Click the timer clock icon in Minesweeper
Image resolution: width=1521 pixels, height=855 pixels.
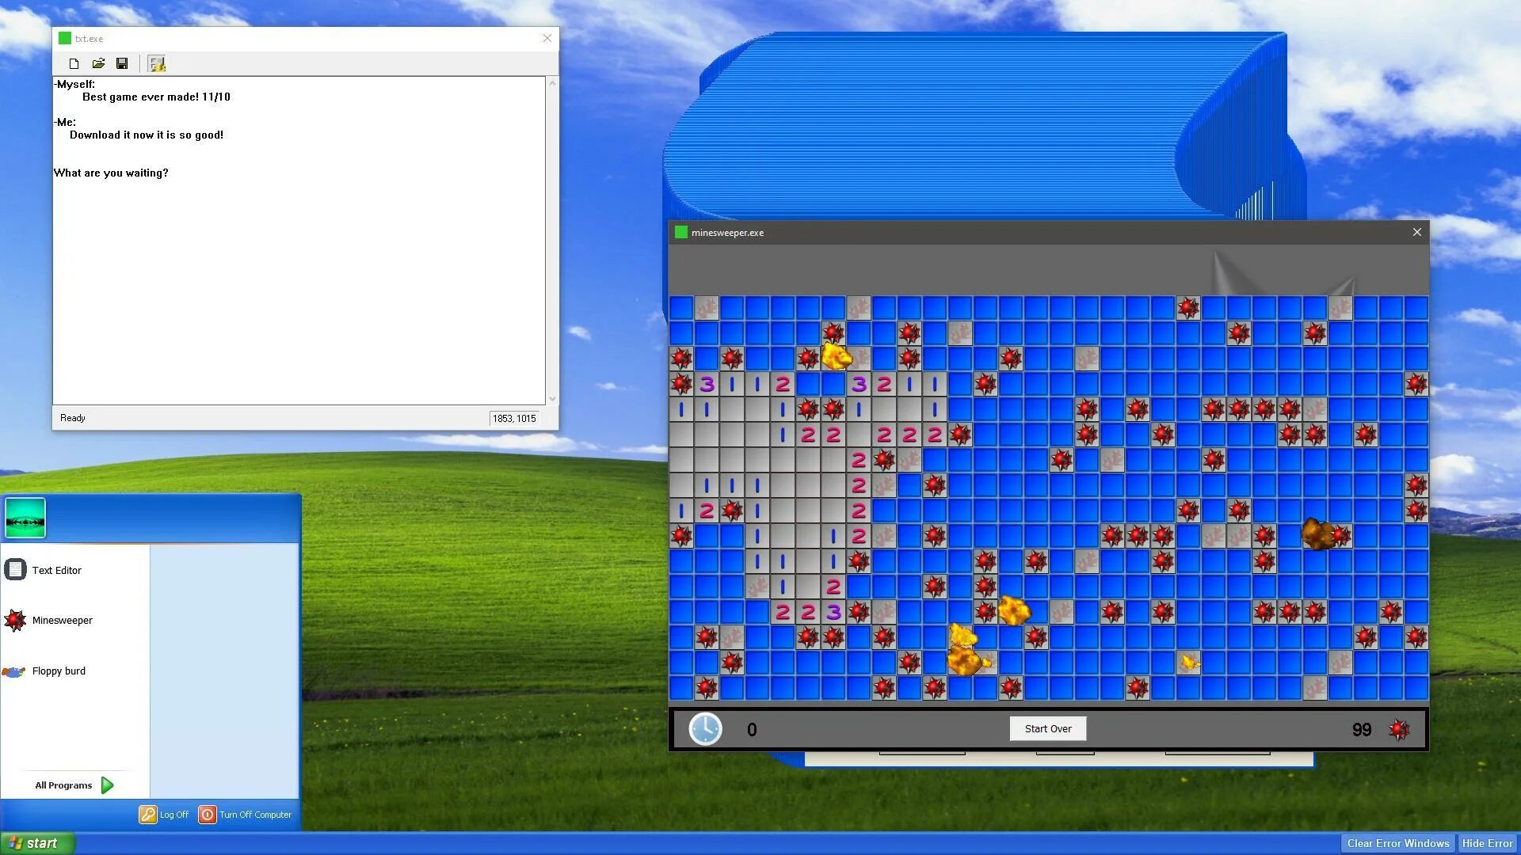(x=706, y=728)
